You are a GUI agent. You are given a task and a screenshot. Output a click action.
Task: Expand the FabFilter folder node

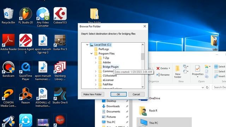[x=96, y=85]
